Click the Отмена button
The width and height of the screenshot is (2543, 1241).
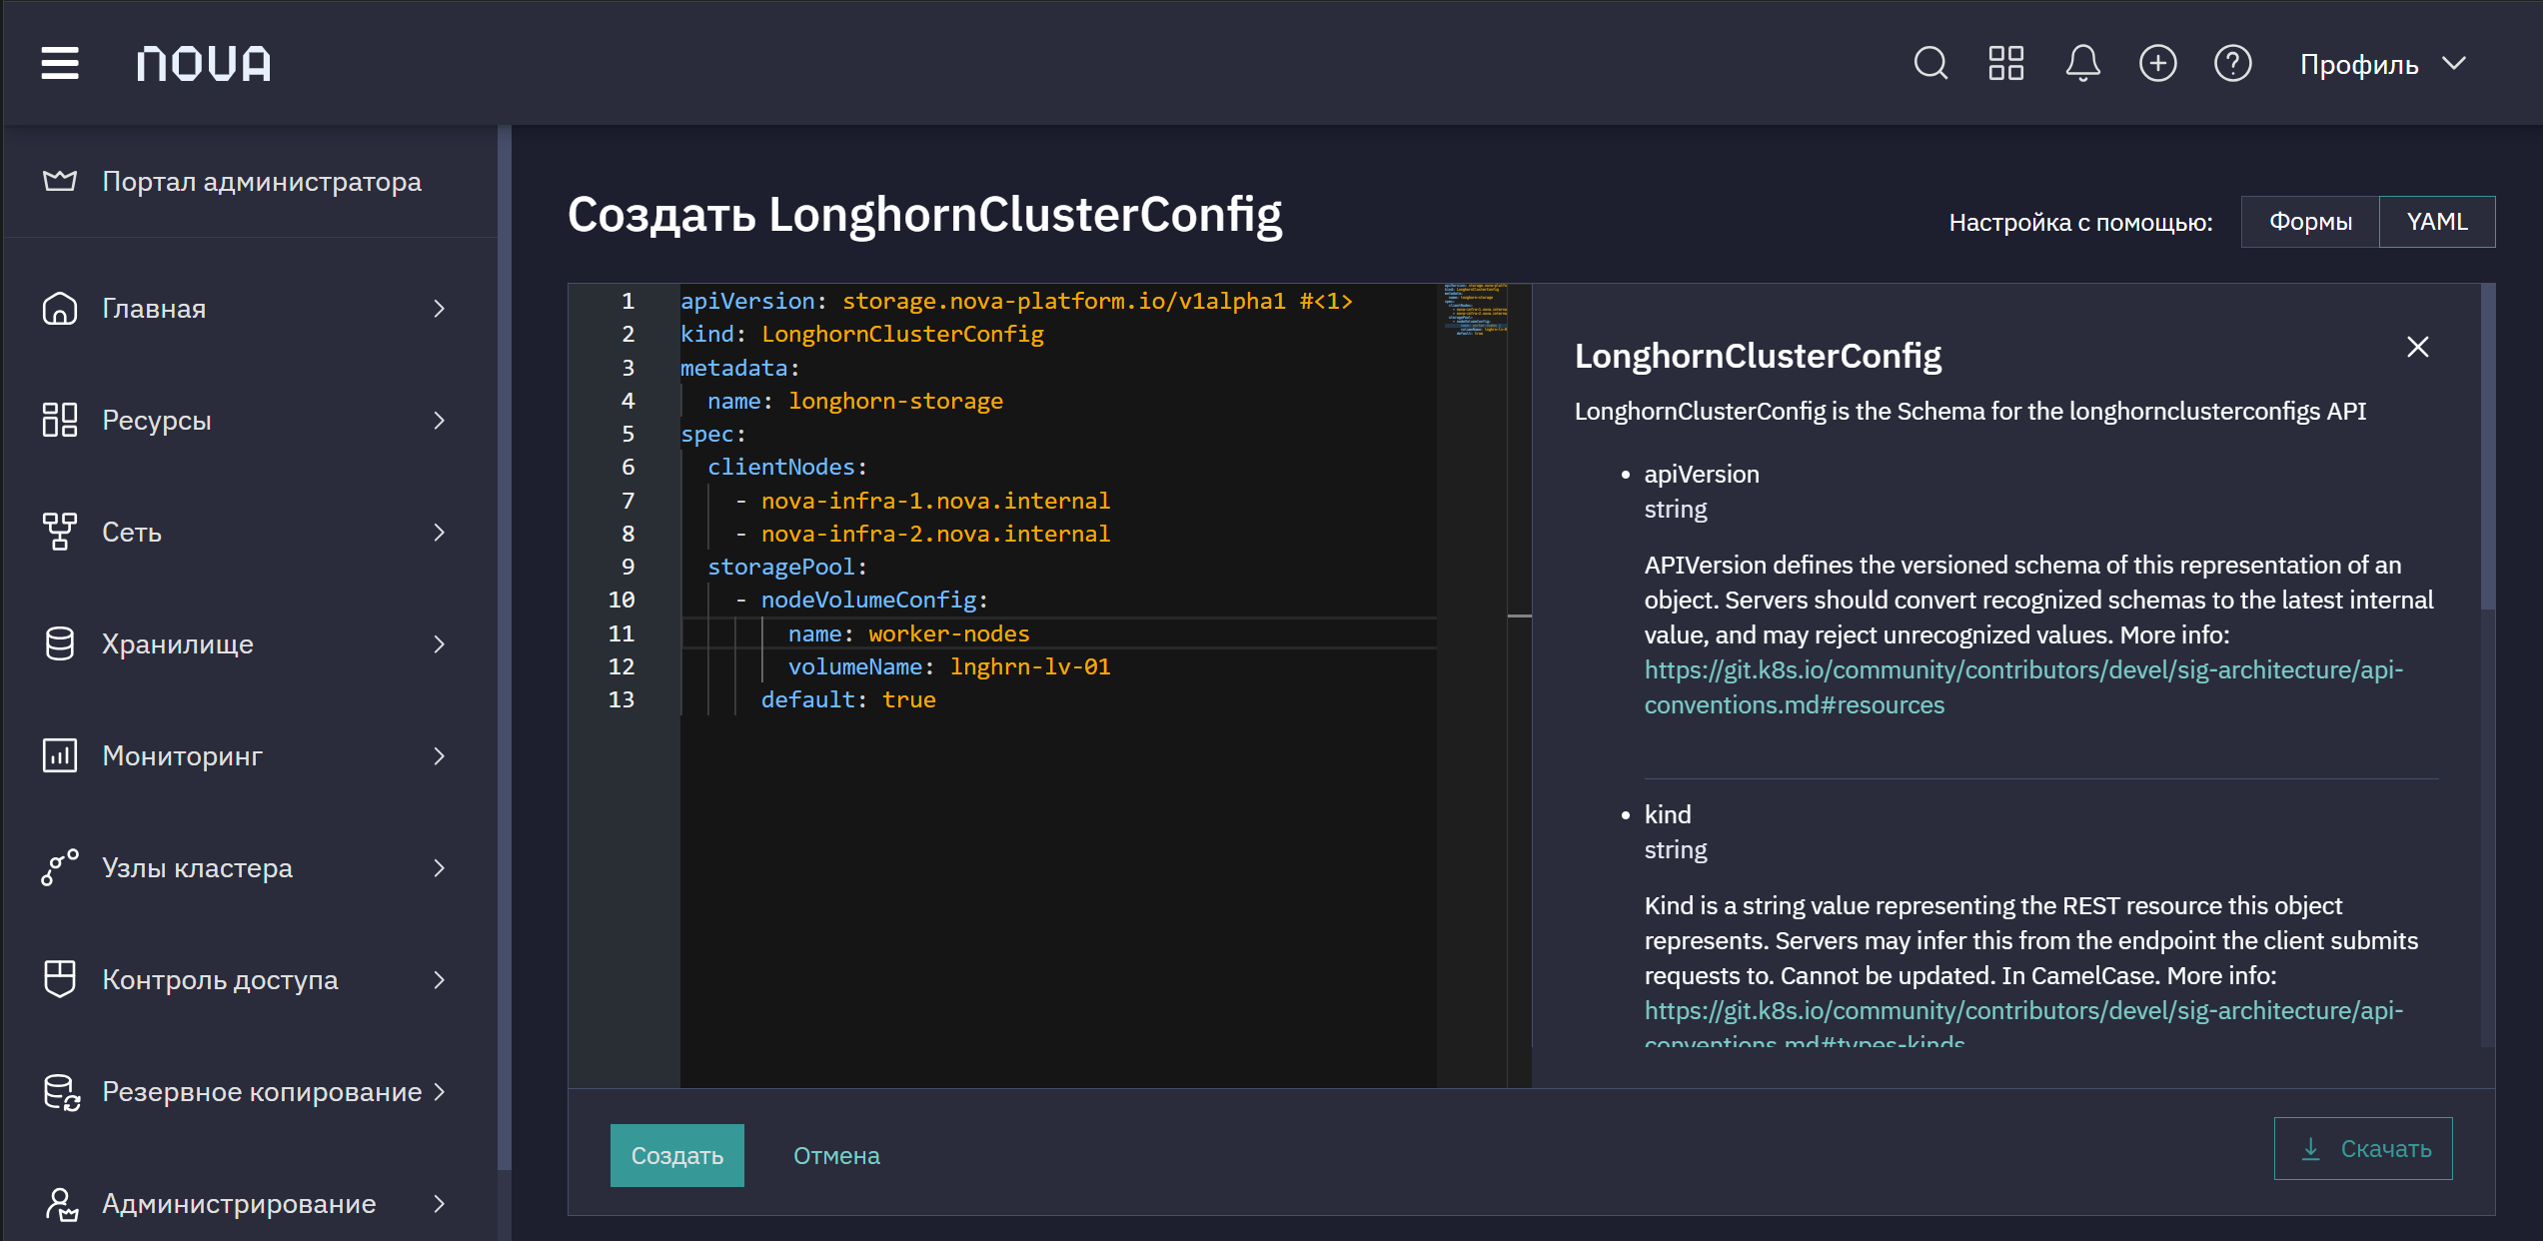pyautogui.click(x=836, y=1156)
